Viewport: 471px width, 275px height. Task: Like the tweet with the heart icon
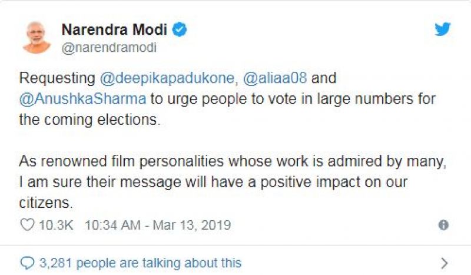coord(28,225)
